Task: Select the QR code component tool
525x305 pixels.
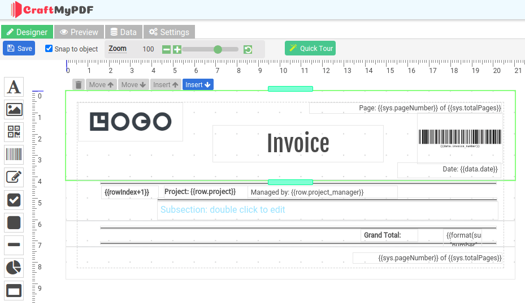Action: click(x=14, y=132)
